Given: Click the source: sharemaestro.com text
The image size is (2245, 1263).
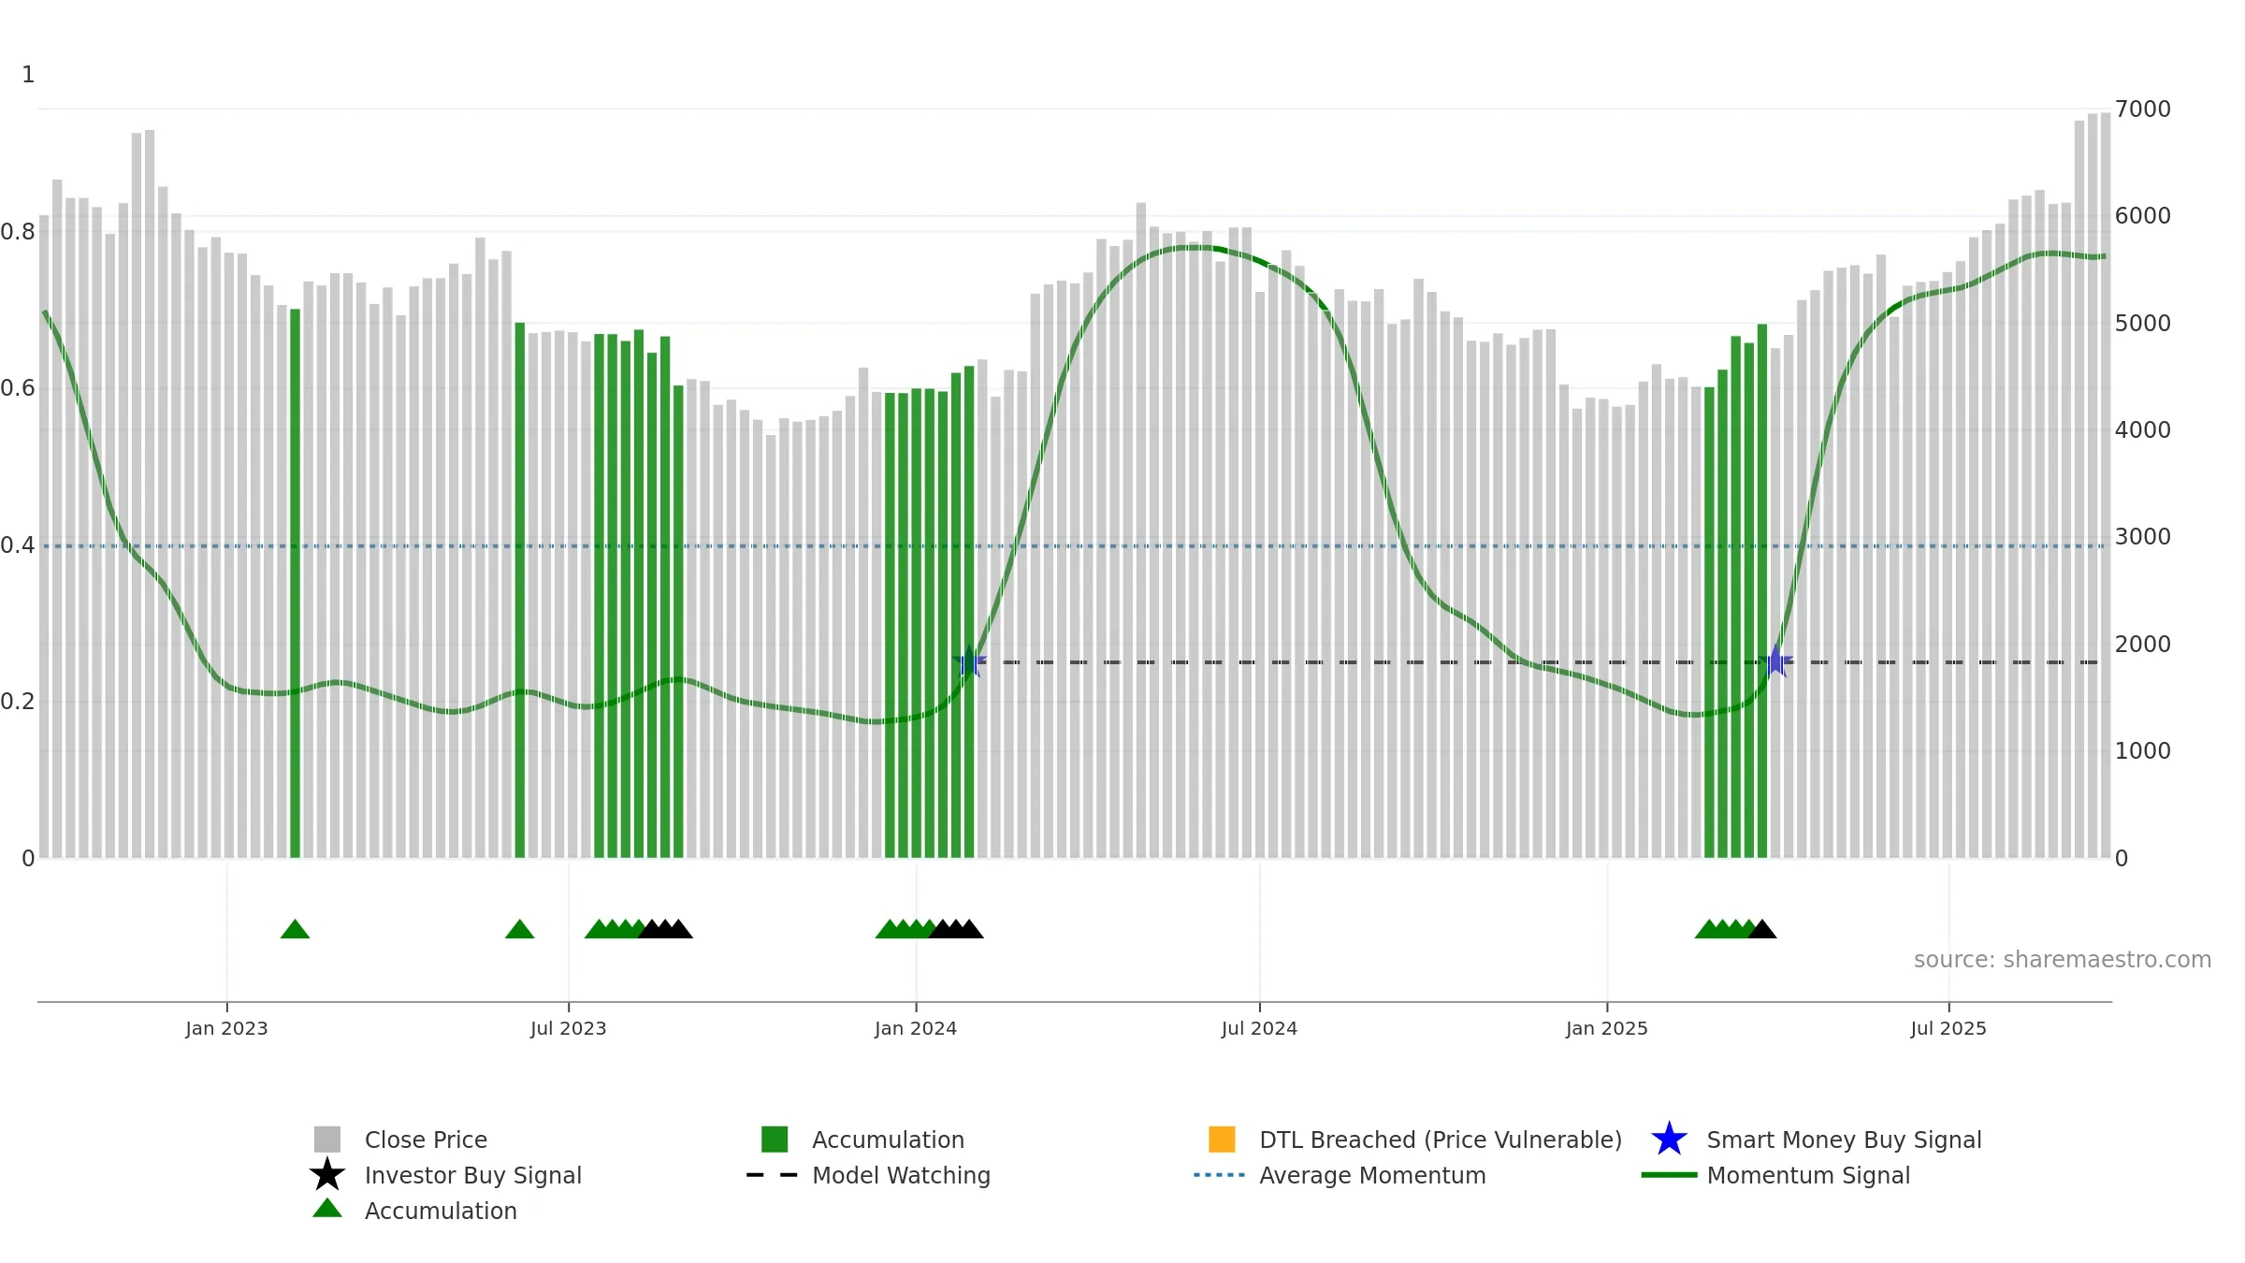Looking at the screenshot, I should 2063,960.
